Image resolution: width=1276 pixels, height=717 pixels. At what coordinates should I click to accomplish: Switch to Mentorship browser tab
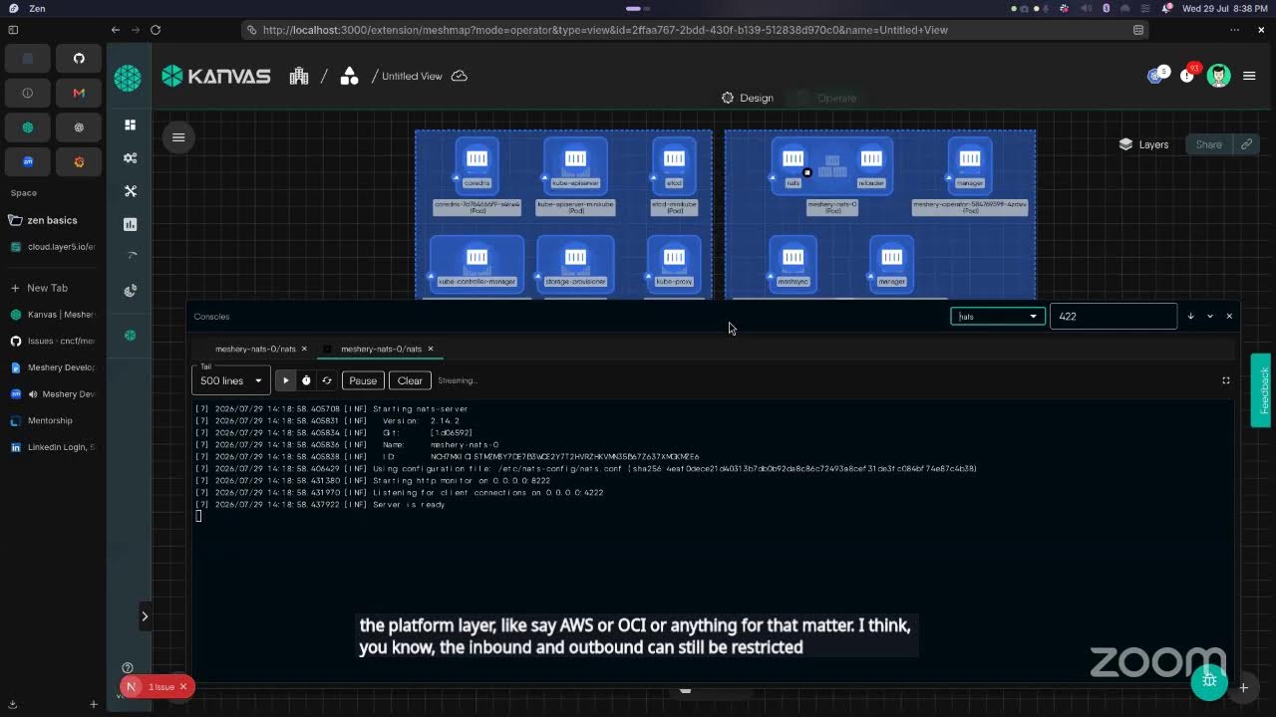pyautogui.click(x=52, y=420)
